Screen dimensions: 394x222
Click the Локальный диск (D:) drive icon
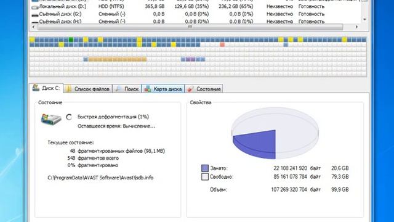tap(34, 7)
